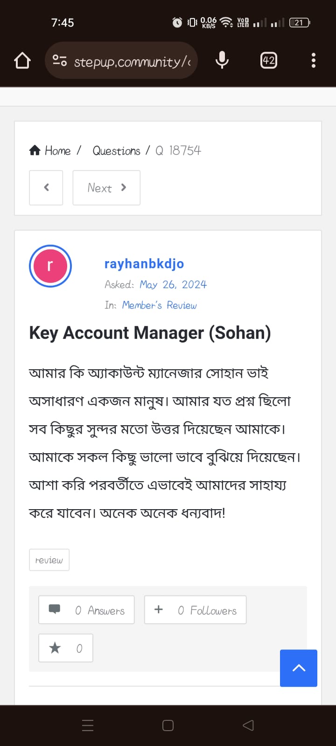The height and width of the screenshot is (746, 336).
Task: Go to Home breadcrumb link
Action: [x=50, y=151]
